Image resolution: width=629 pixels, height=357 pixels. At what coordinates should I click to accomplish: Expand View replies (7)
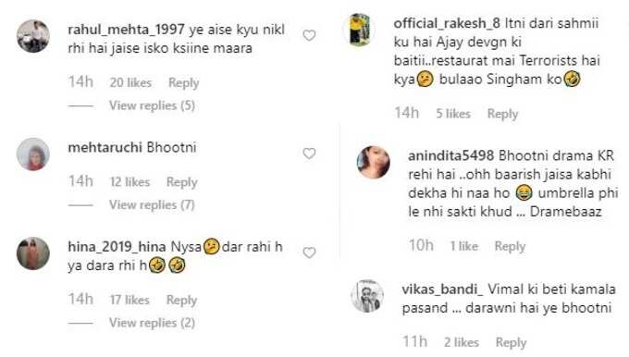(x=152, y=205)
